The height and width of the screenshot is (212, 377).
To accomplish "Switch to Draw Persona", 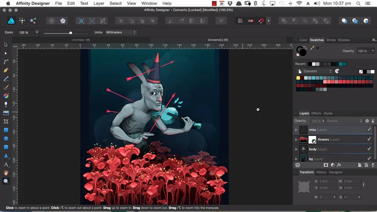I will tap(11, 21).
